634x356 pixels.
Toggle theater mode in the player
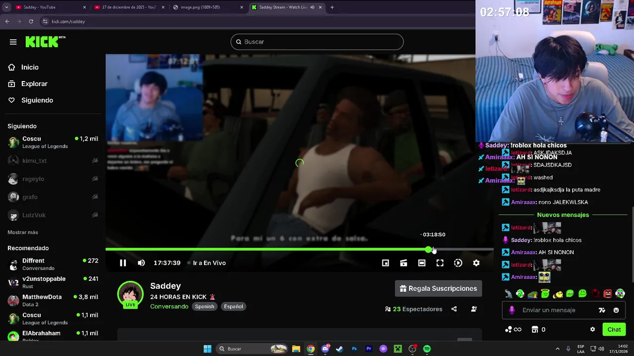pyautogui.click(x=422, y=263)
